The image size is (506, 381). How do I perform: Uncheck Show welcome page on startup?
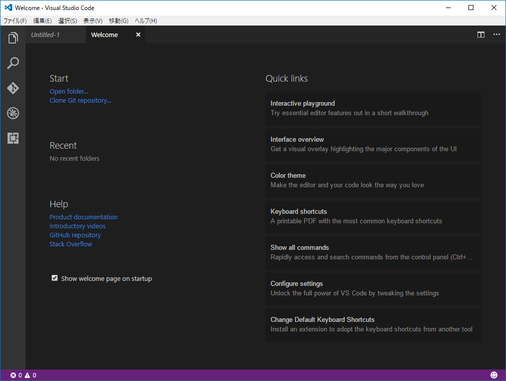[x=55, y=278]
